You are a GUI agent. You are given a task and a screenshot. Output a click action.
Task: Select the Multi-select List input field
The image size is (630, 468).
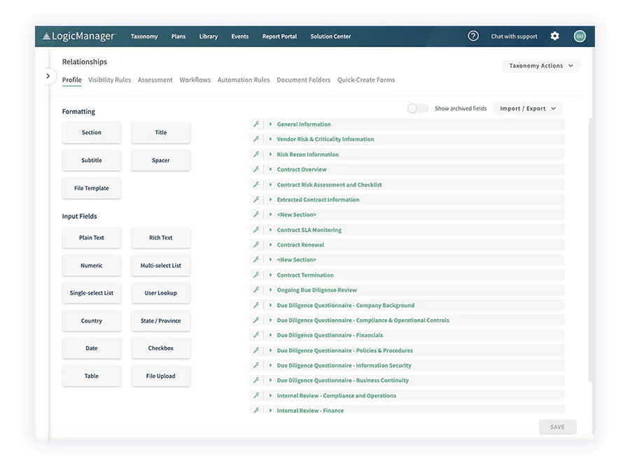160,265
